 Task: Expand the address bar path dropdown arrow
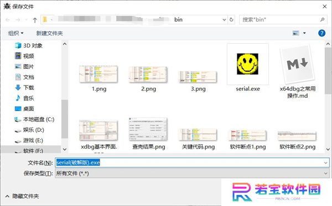224,20
